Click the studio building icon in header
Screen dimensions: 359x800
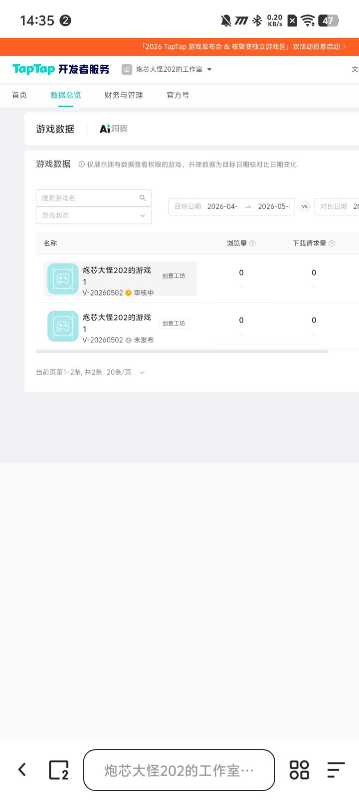(127, 69)
